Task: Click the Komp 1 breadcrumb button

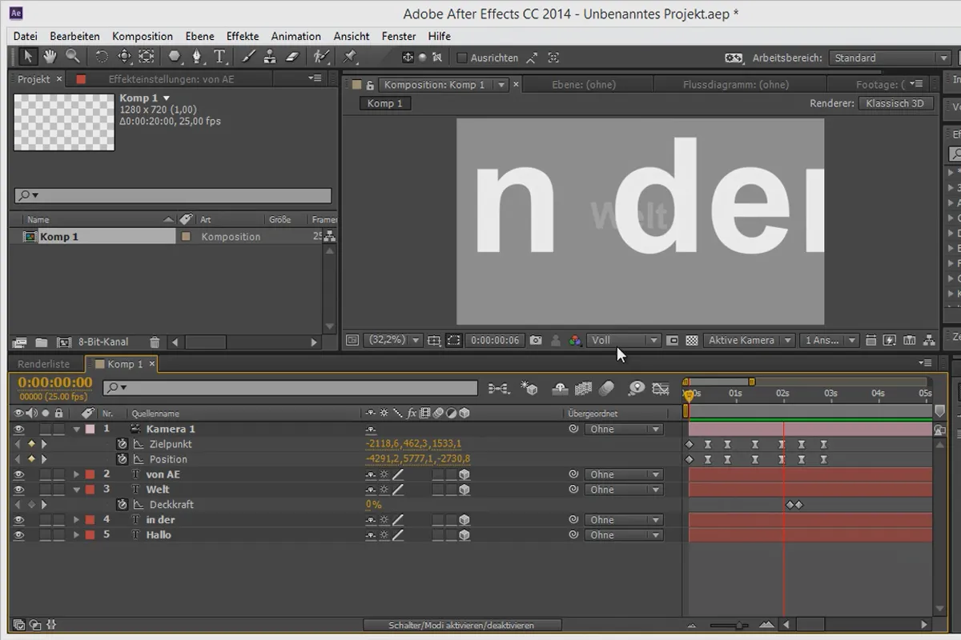Action: [x=385, y=103]
